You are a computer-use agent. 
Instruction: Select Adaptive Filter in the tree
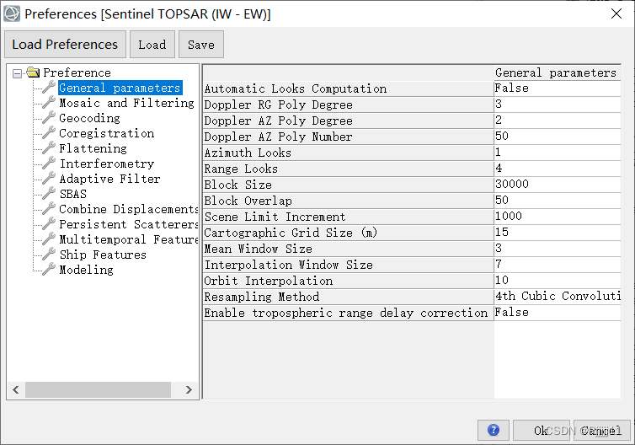[x=109, y=179]
